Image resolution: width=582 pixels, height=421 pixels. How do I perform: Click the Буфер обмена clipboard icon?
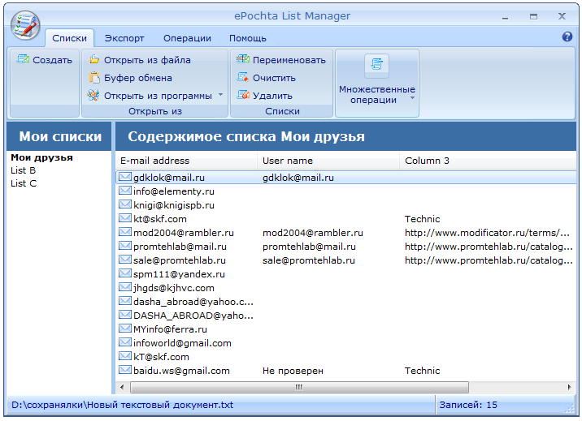(94, 77)
